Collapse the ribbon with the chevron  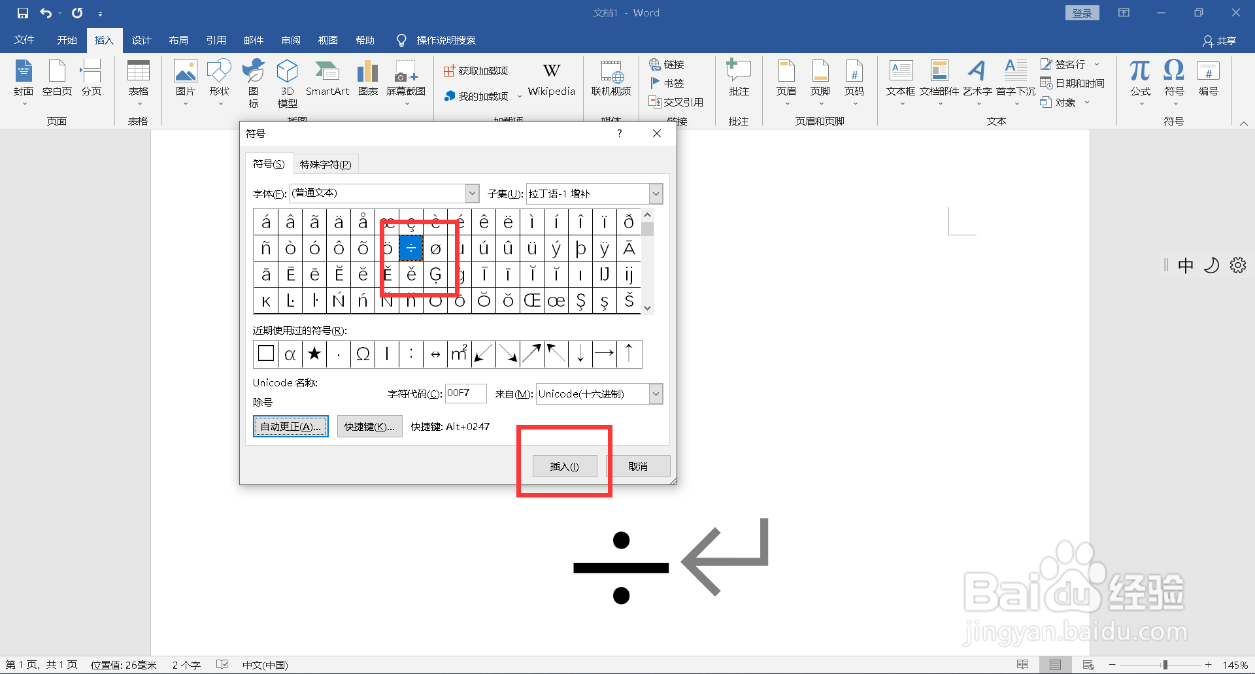(x=1243, y=123)
